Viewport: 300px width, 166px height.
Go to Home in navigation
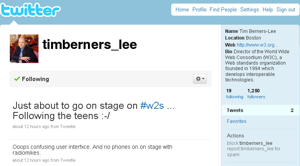pos(182,9)
